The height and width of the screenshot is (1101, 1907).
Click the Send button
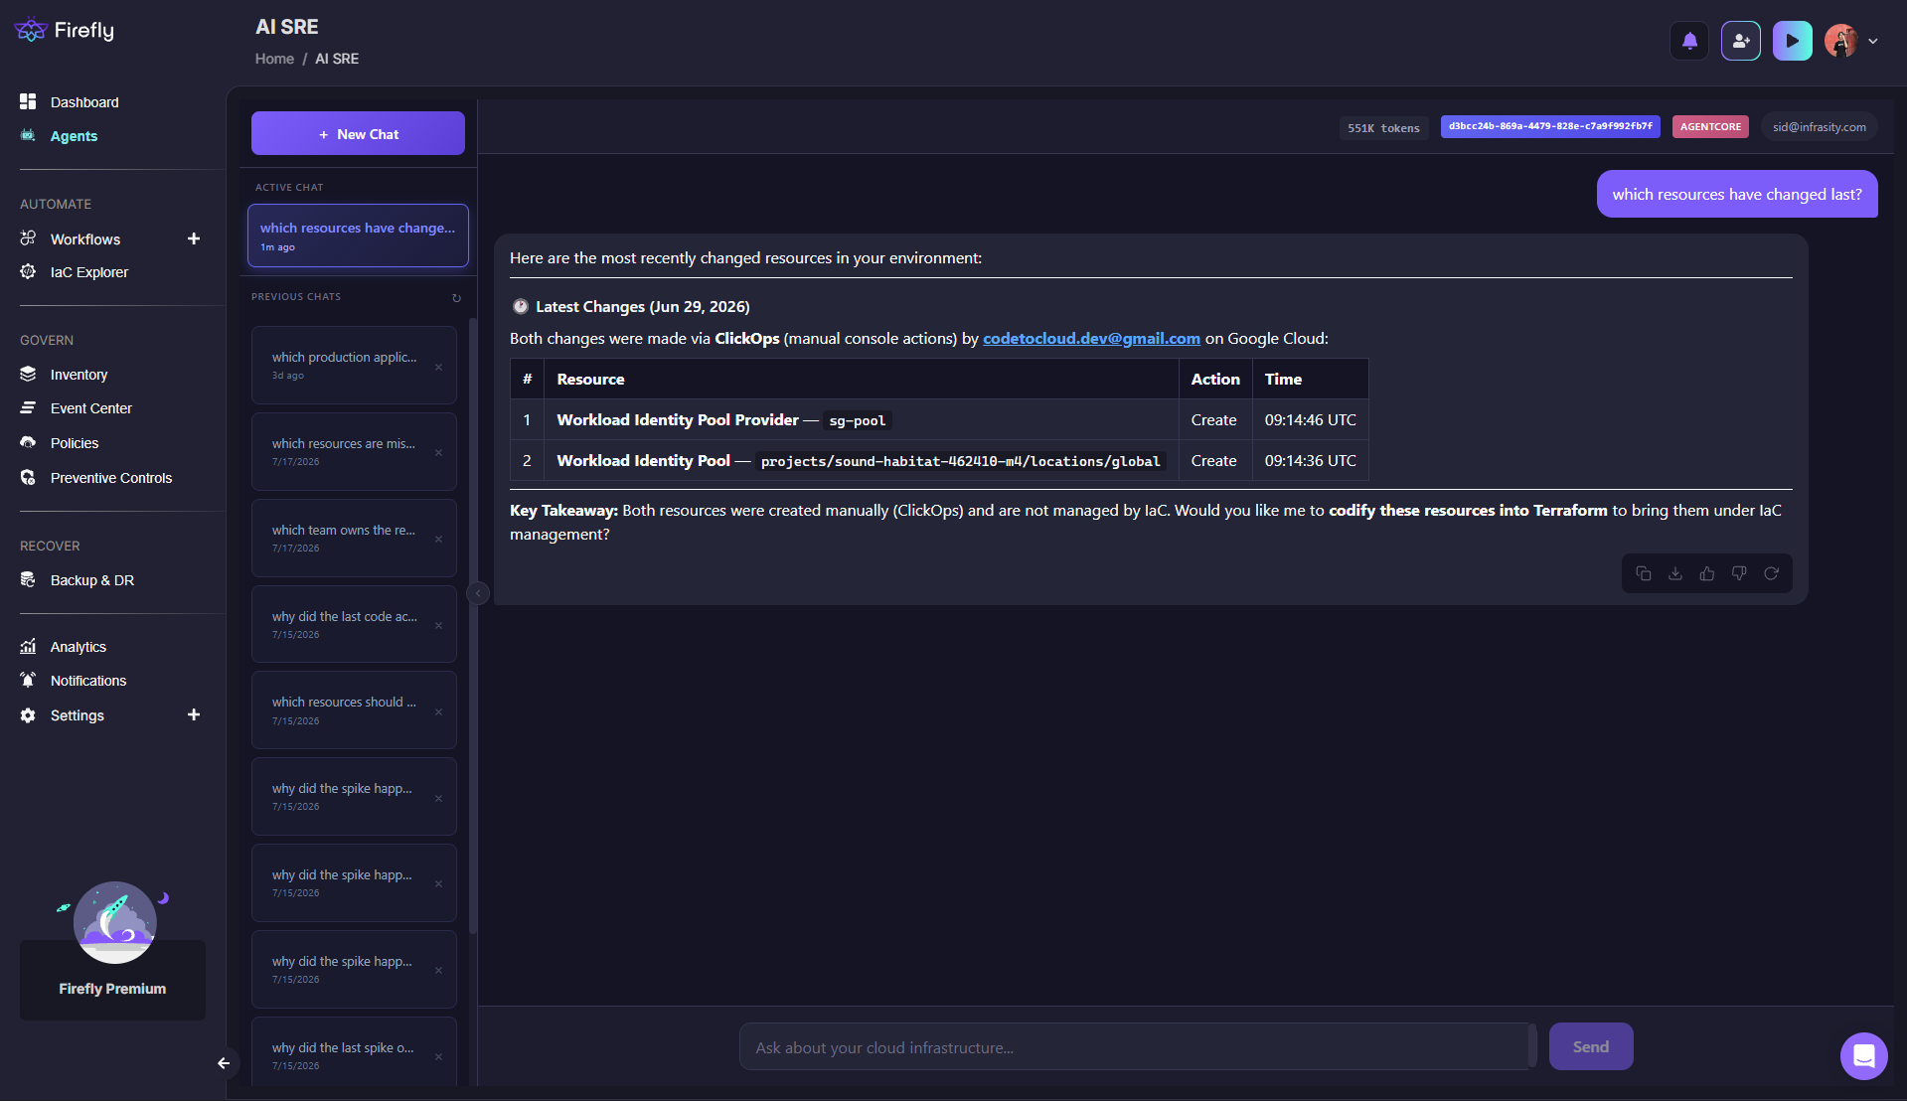point(1590,1046)
